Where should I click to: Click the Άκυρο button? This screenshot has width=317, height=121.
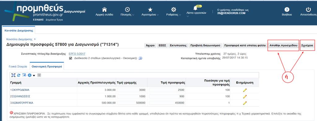[150, 46]
